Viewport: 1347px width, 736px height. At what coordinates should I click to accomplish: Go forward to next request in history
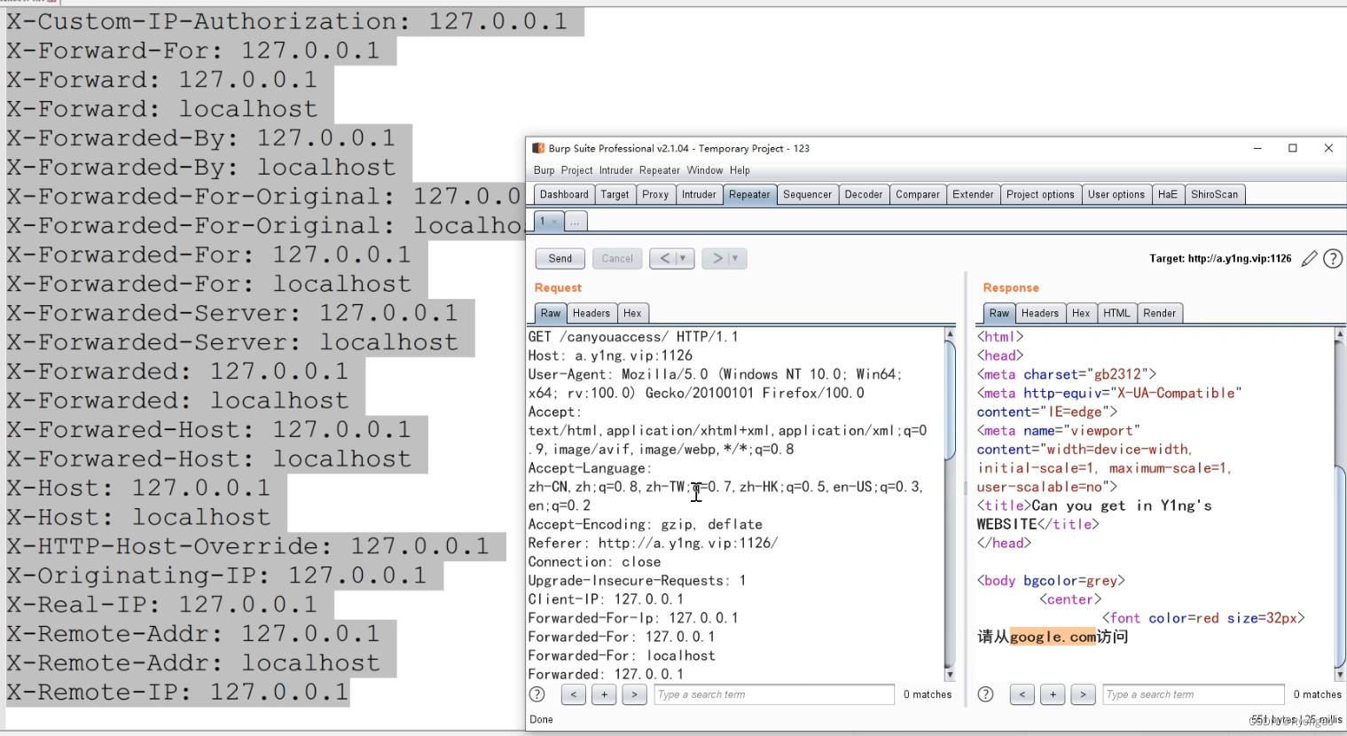pyautogui.click(x=716, y=258)
